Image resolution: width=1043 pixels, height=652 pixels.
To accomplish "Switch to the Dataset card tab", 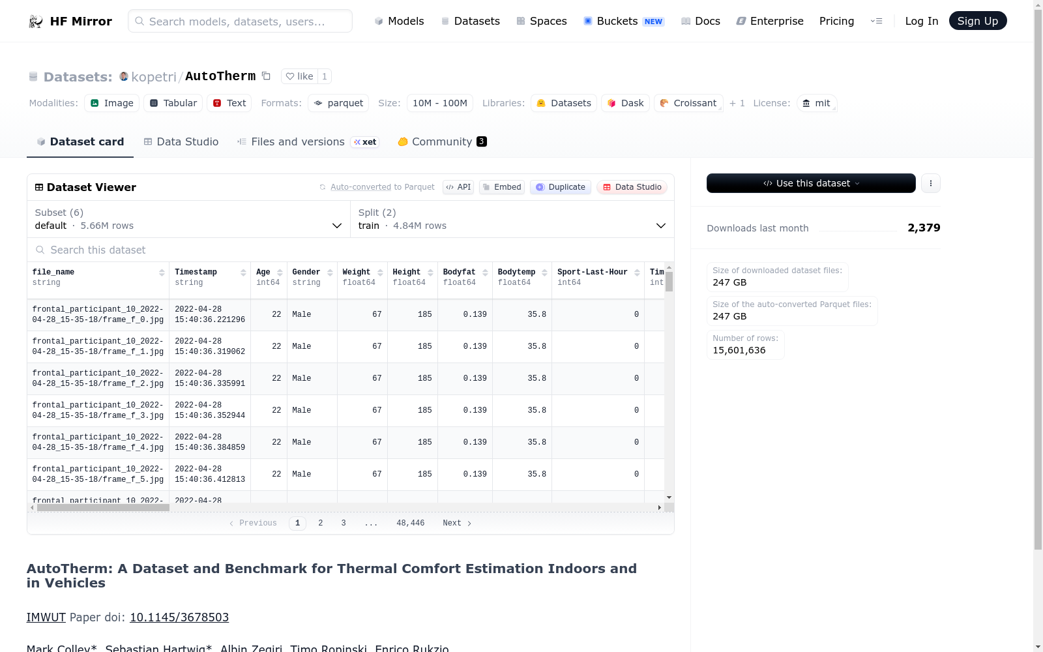I will 80,141.
